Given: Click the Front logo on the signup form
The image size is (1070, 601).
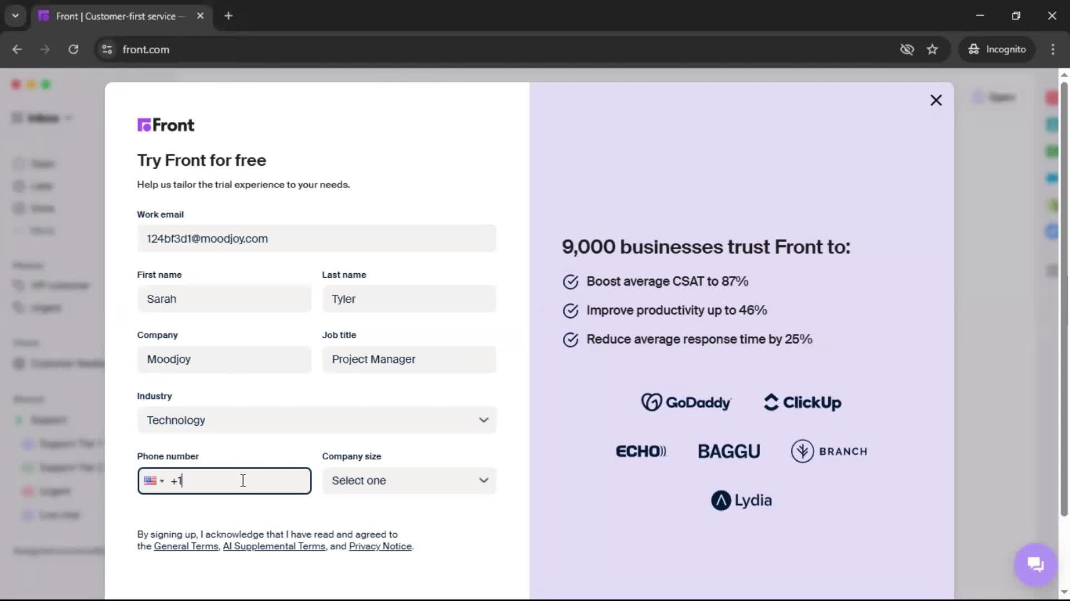Looking at the screenshot, I should pyautogui.click(x=166, y=125).
